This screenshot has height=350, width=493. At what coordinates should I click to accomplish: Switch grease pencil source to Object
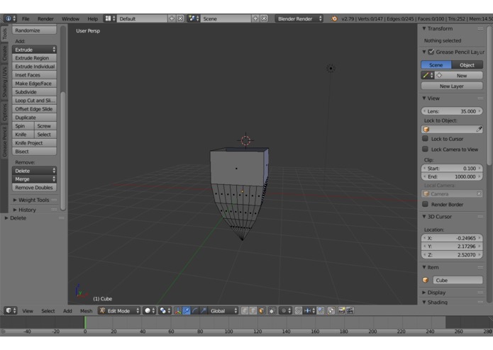pyautogui.click(x=467, y=64)
